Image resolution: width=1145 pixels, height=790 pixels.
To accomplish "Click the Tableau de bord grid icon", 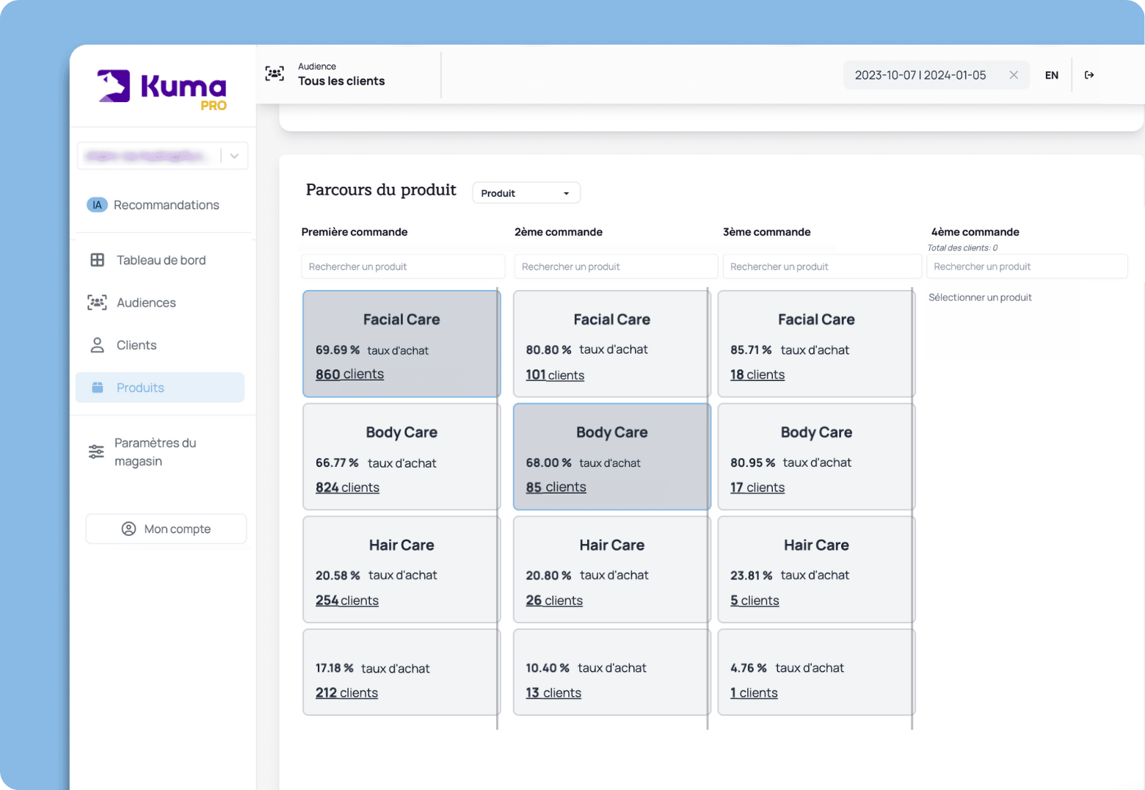I will [x=97, y=260].
